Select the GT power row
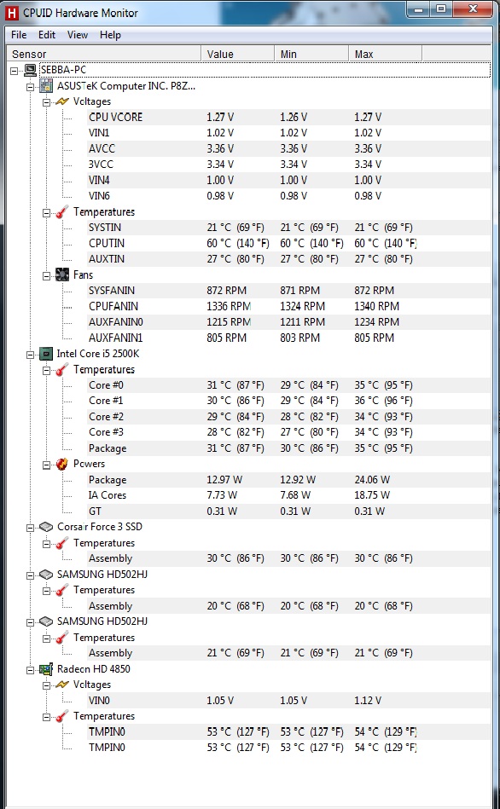500x809 pixels. [x=288, y=511]
